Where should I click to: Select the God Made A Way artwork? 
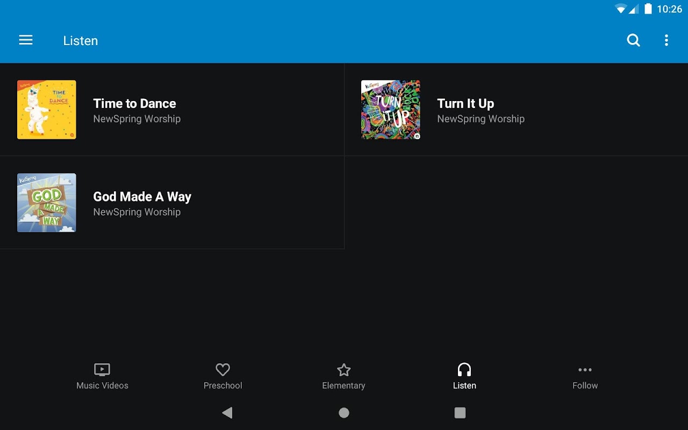pos(47,203)
